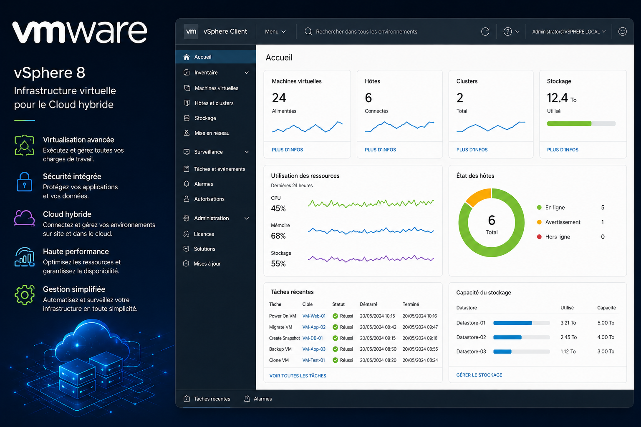
Task: Click the Accueil home icon
Action: point(187,57)
